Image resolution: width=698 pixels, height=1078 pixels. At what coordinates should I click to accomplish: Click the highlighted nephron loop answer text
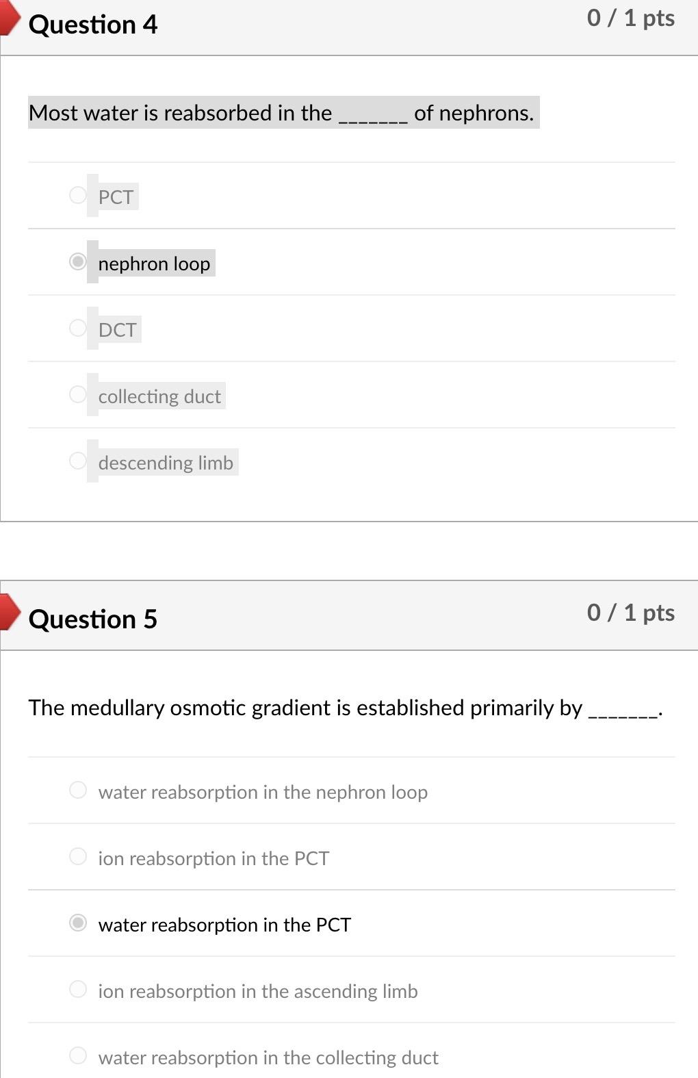pos(154,264)
